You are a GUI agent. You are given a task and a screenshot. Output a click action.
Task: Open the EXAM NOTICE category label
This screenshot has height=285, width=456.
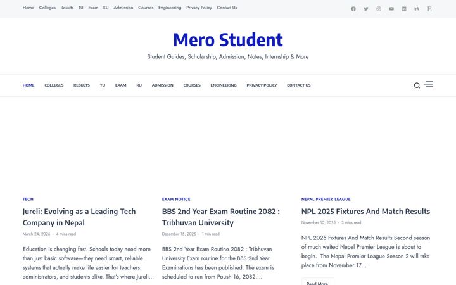[x=176, y=199]
